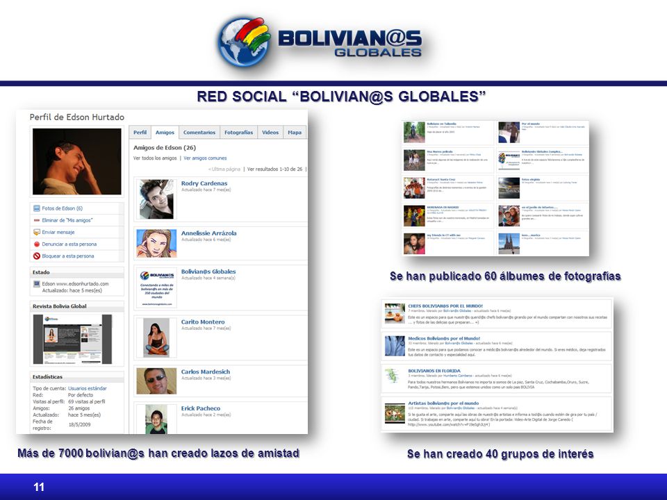
Task: Click Annelissie Arrázola cartoon avatar
Action: (156, 244)
